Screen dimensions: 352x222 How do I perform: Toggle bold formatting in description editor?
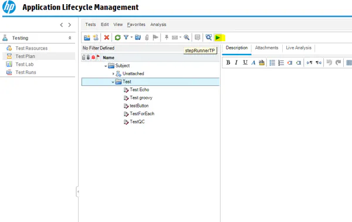coord(228,62)
